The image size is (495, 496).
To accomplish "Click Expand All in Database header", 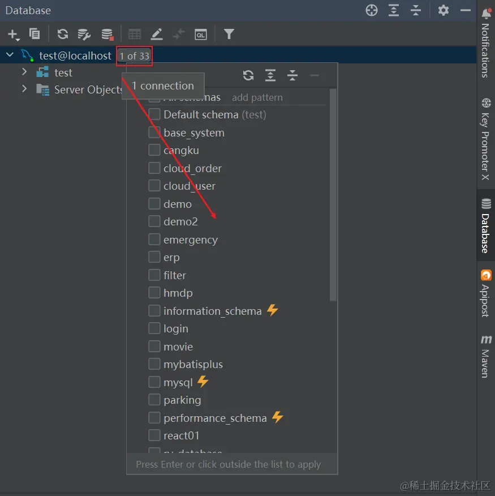I will click(394, 10).
